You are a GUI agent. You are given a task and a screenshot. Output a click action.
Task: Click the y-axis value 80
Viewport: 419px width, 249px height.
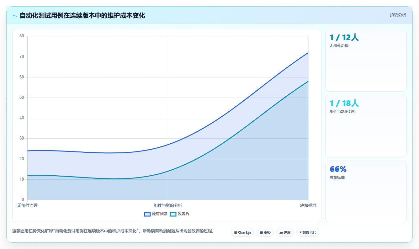[22, 36]
